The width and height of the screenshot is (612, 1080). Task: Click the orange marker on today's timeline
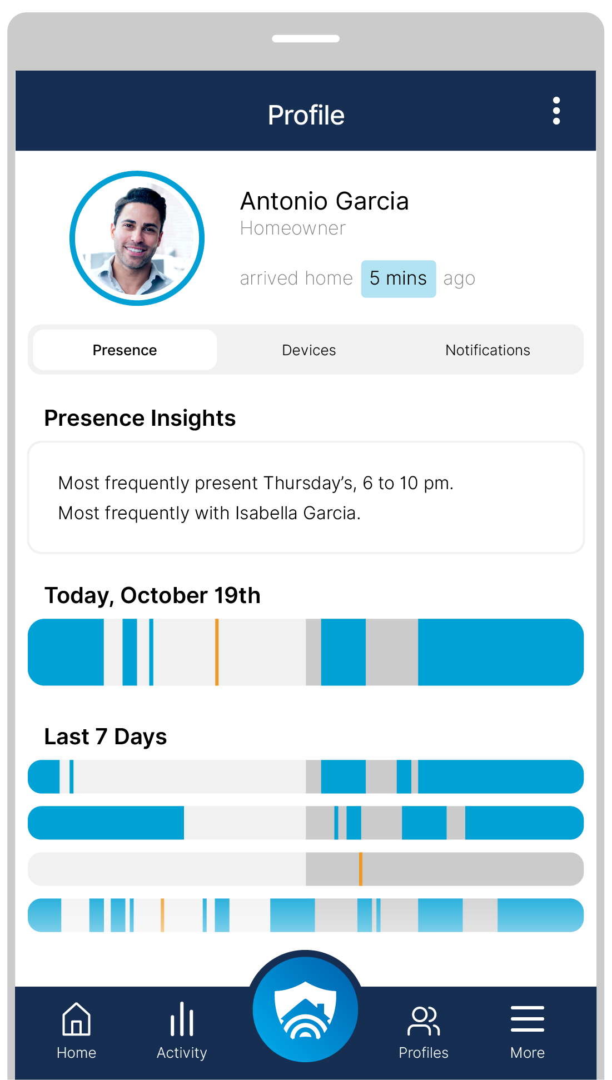pos(217,652)
